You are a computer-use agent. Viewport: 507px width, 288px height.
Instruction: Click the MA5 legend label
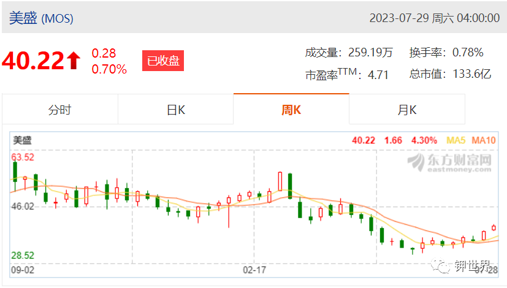[x=456, y=140]
